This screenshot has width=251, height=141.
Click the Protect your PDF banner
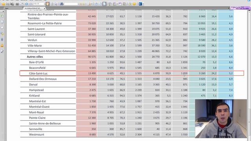tap(240, 8)
